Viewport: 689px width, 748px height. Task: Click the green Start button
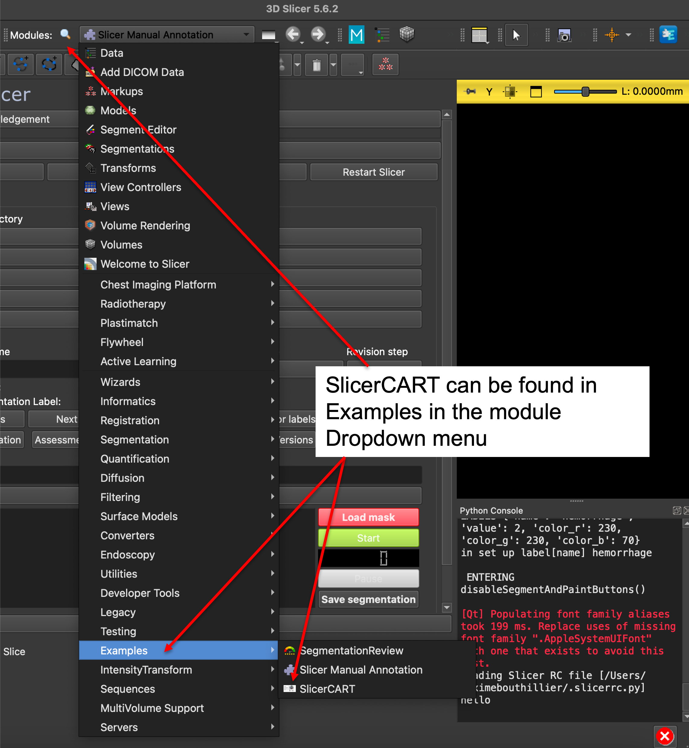point(368,538)
